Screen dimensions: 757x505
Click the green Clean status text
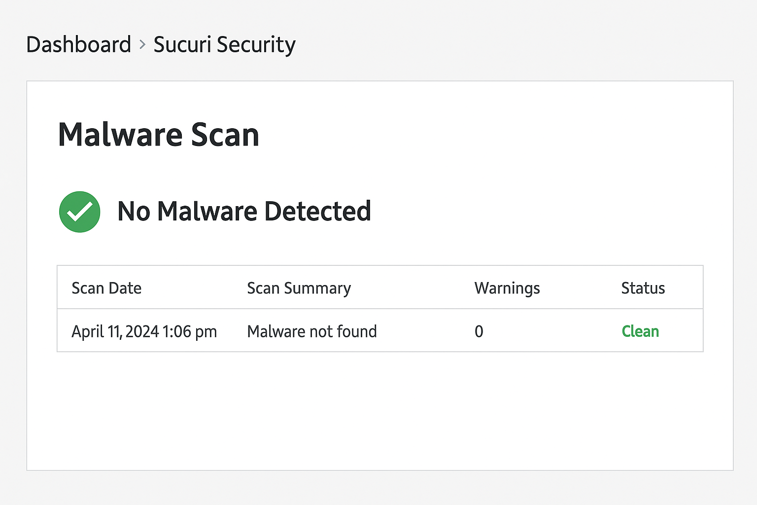pos(640,331)
